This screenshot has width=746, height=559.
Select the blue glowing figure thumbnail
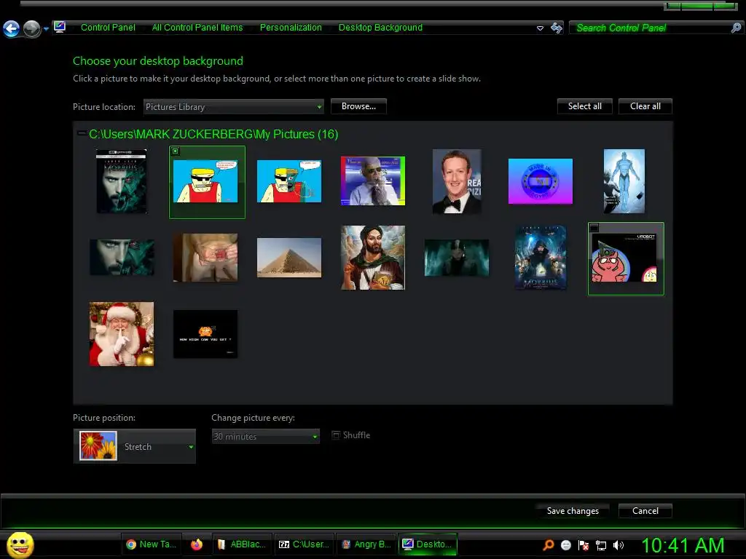pyautogui.click(x=624, y=181)
